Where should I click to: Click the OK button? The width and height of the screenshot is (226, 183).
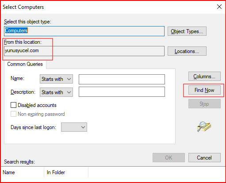pos(169,158)
